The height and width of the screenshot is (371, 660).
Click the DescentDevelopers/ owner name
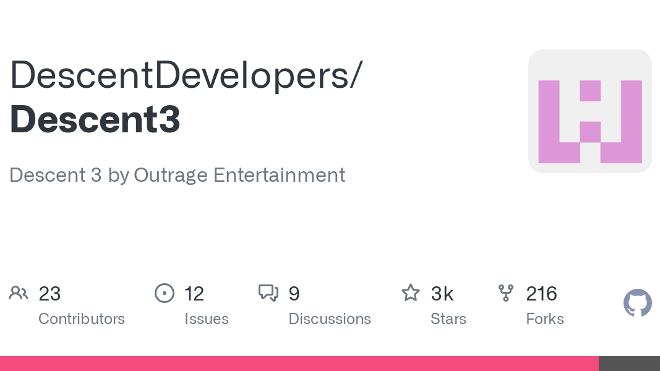186,75
